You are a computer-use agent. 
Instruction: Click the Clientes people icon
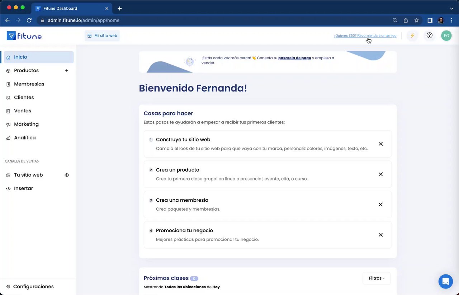coord(8,98)
